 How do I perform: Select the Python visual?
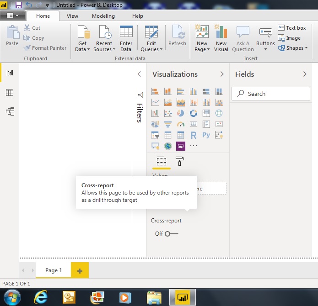pyautogui.click(x=206, y=135)
